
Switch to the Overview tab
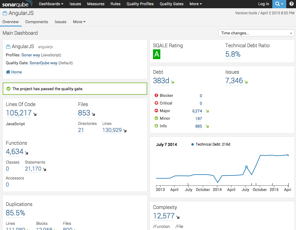click(x=11, y=22)
